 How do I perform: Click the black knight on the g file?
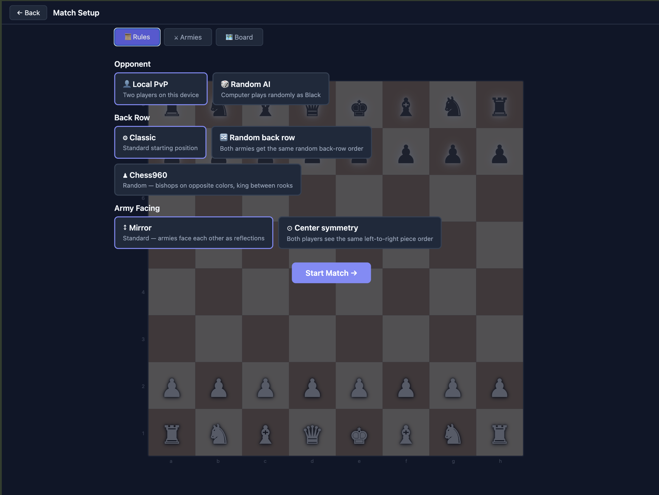pyautogui.click(x=453, y=107)
